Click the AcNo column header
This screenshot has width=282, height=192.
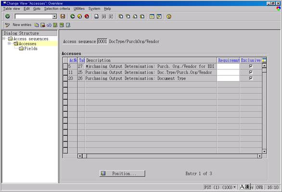pyautogui.click(x=73, y=61)
